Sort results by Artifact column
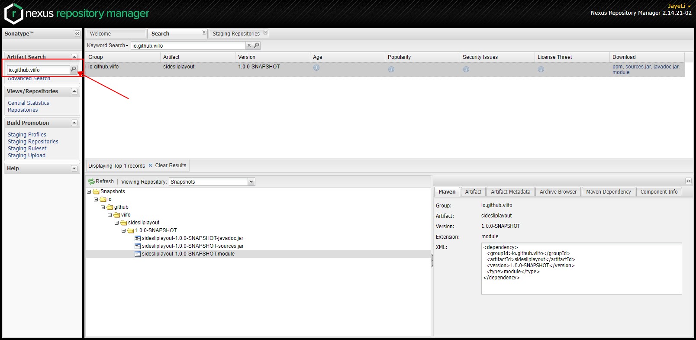696x340 pixels. tap(197, 57)
